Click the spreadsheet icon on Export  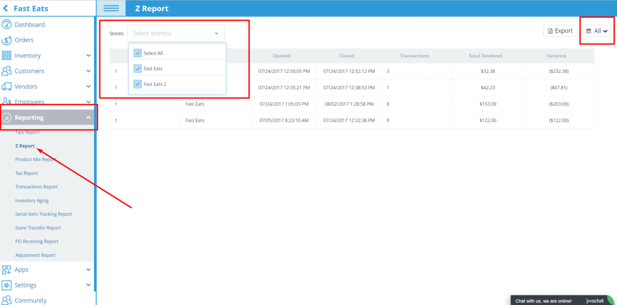point(550,31)
